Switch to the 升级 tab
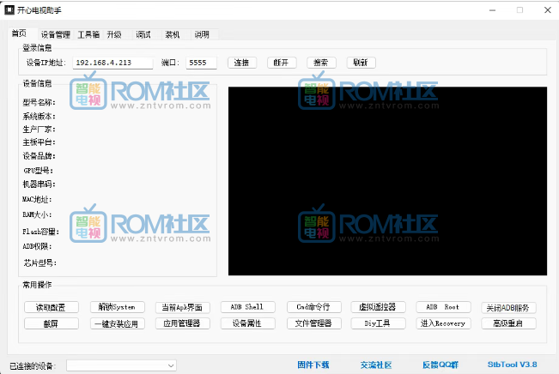Screen dimensions: 559x374 (x=114, y=34)
